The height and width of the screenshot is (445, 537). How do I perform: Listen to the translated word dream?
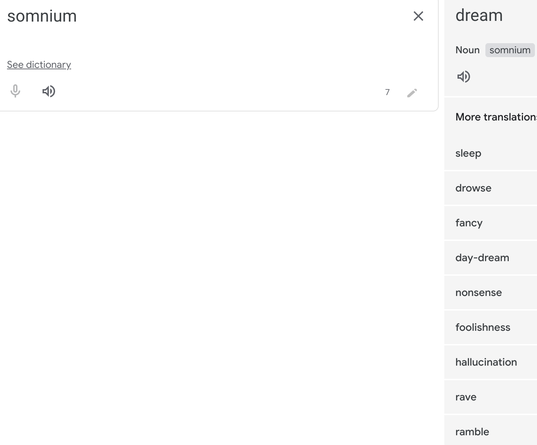point(464,77)
